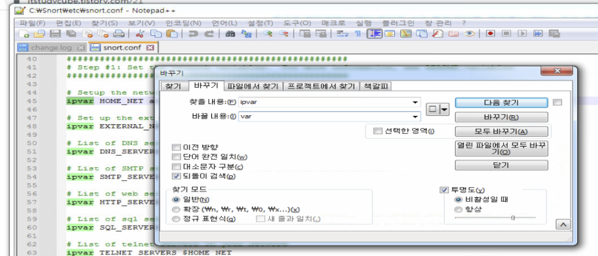
Task: Toggle the indent guide icon
Action: (x=374, y=34)
